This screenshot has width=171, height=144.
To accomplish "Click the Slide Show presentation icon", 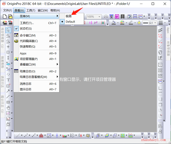I will (x=111, y=17).
